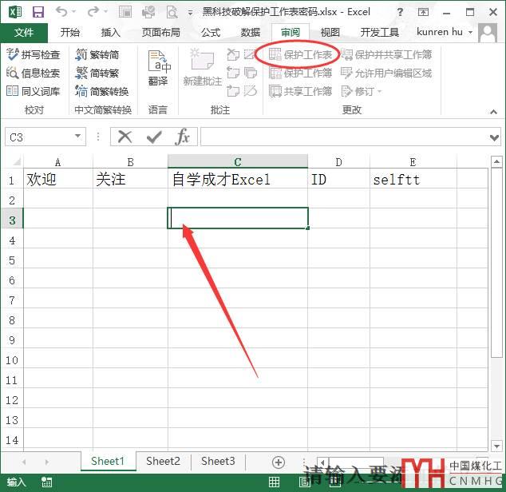This screenshot has height=492, width=506.
Task: Switch to the 公式 tab
Action: [211, 32]
